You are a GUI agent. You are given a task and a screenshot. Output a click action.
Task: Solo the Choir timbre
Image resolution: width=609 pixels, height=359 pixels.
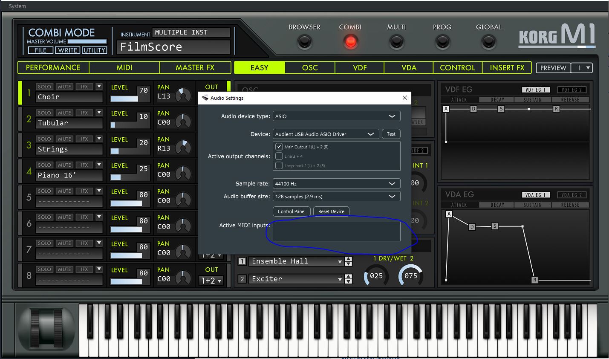point(44,87)
